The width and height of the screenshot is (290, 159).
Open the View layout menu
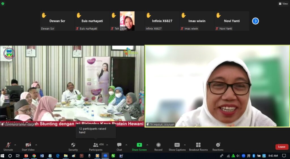point(283,4)
